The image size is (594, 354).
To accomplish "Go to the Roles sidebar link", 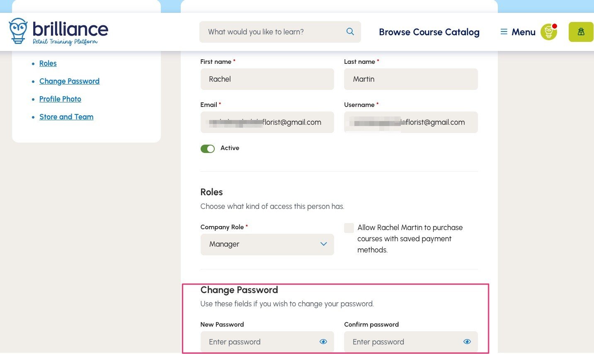I will [x=48, y=63].
